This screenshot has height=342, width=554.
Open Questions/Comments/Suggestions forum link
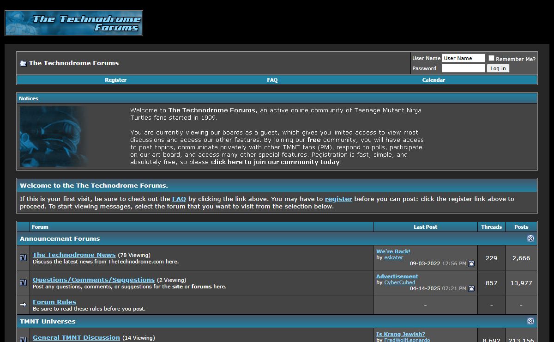tap(94, 280)
